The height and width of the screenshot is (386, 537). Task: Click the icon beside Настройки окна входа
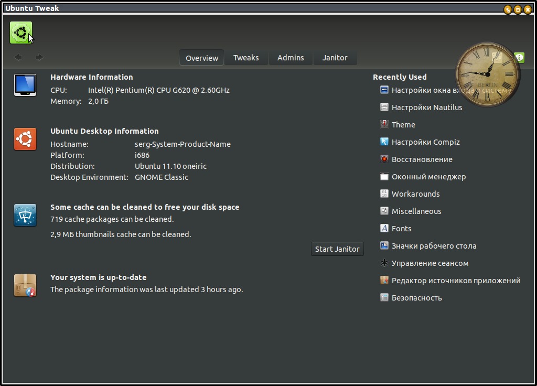click(384, 90)
